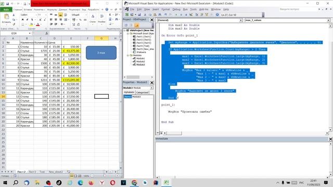Click the Excel zoom slider handle
Image resolution: width=333 pixels, height=187 pixels.
coord(104,176)
